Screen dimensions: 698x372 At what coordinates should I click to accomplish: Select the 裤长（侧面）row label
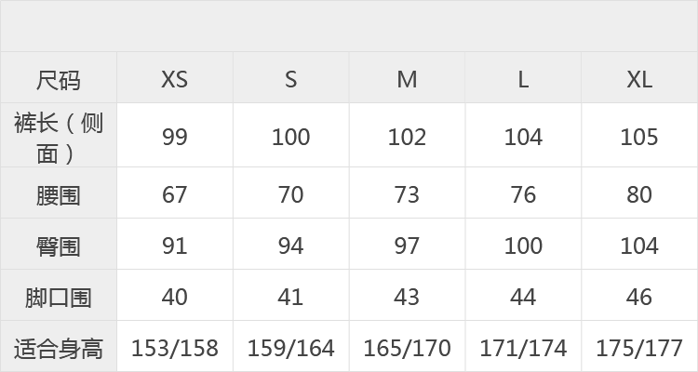(x=59, y=135)
